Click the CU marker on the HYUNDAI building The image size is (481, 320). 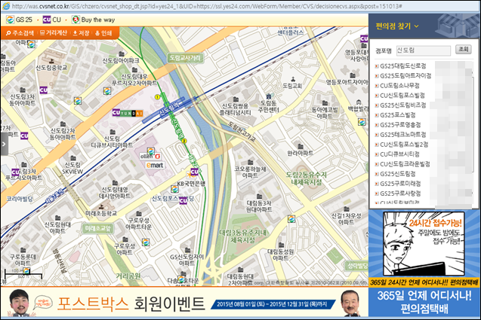116,113
